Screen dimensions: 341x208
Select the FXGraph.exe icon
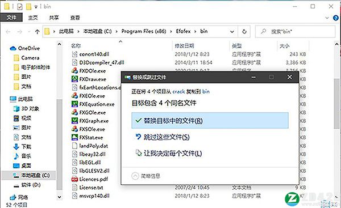coord(74,121)
